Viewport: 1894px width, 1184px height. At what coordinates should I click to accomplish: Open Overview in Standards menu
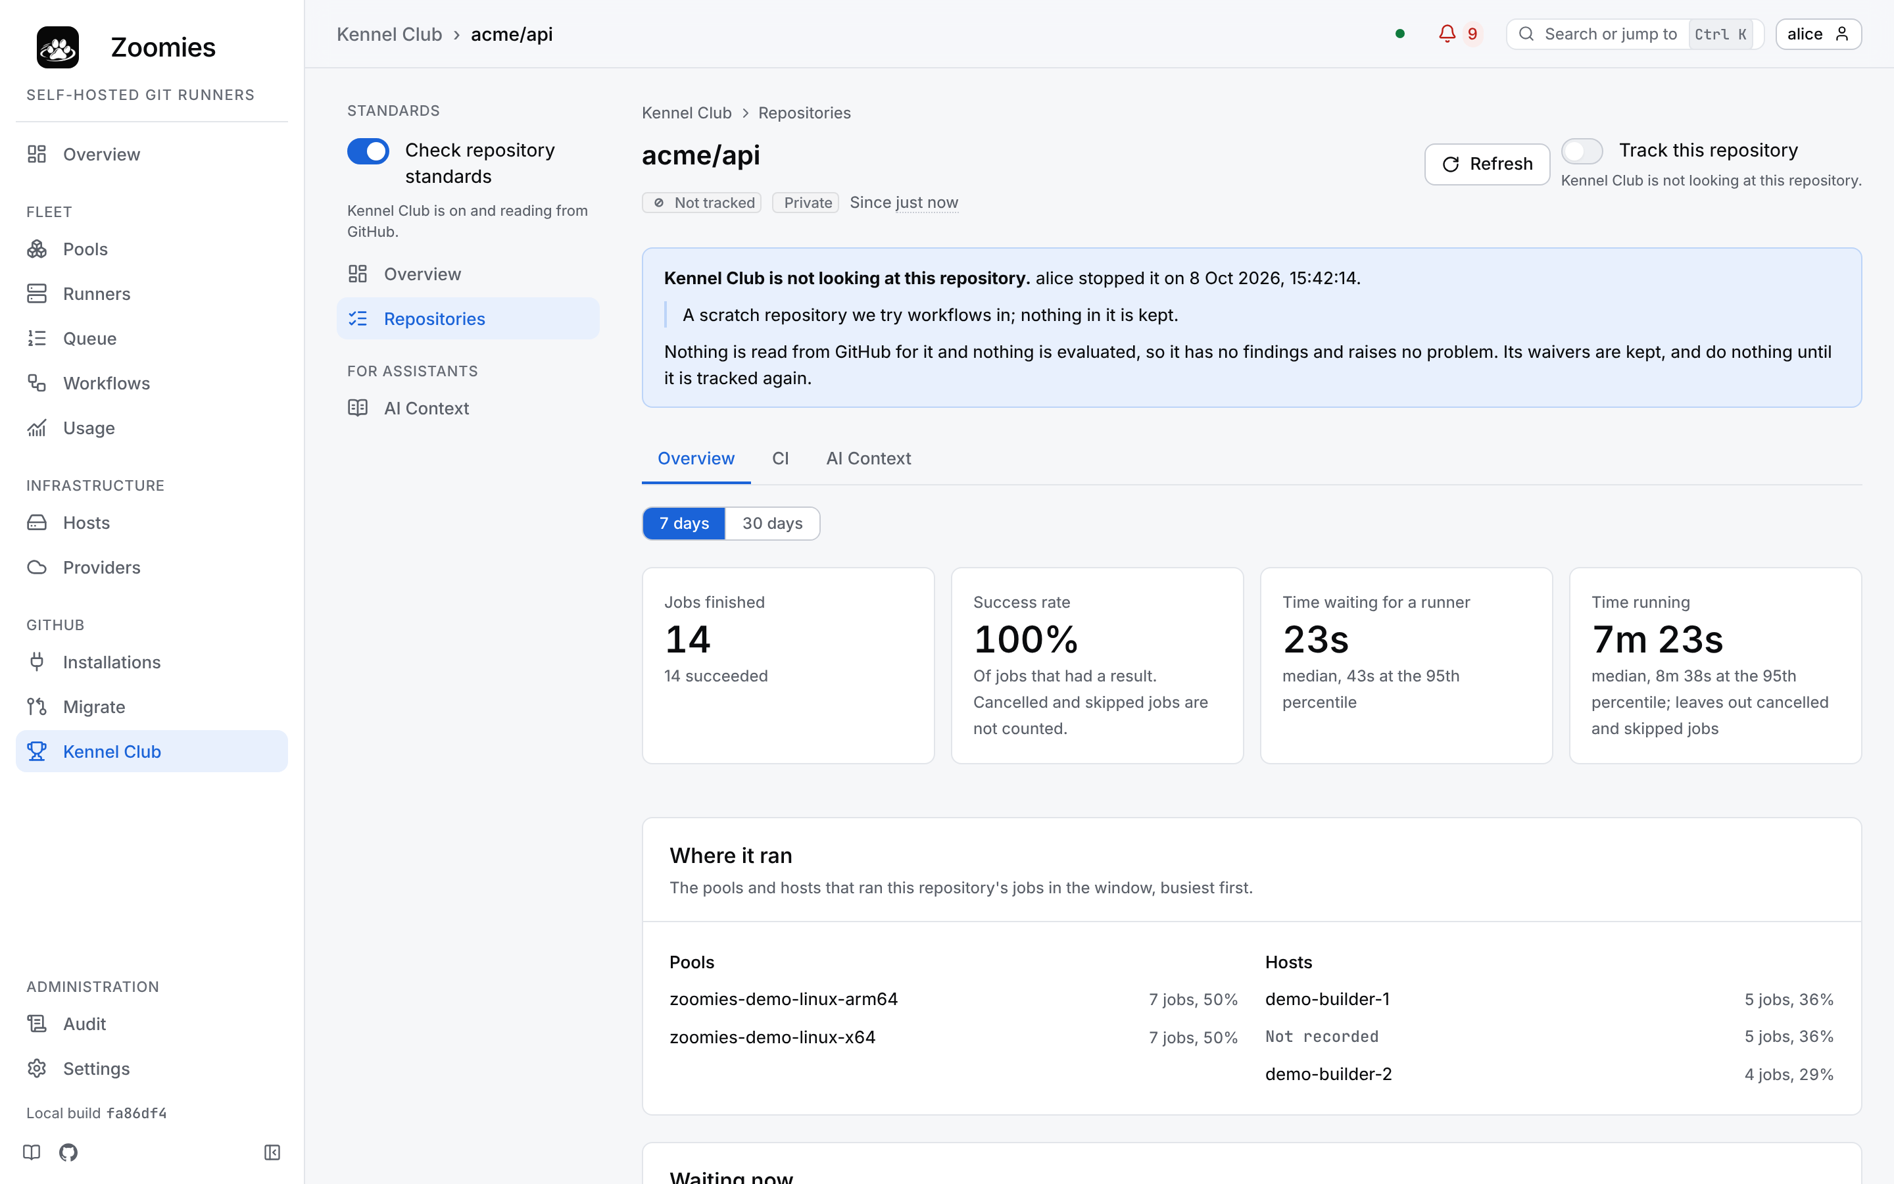pyautogui.click(x=468, y=274)
